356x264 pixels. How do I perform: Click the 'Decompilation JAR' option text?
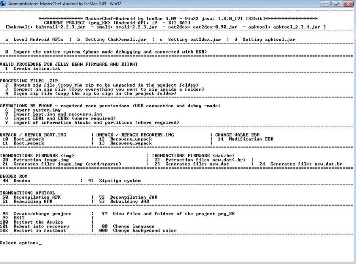[x=134, y=197]
